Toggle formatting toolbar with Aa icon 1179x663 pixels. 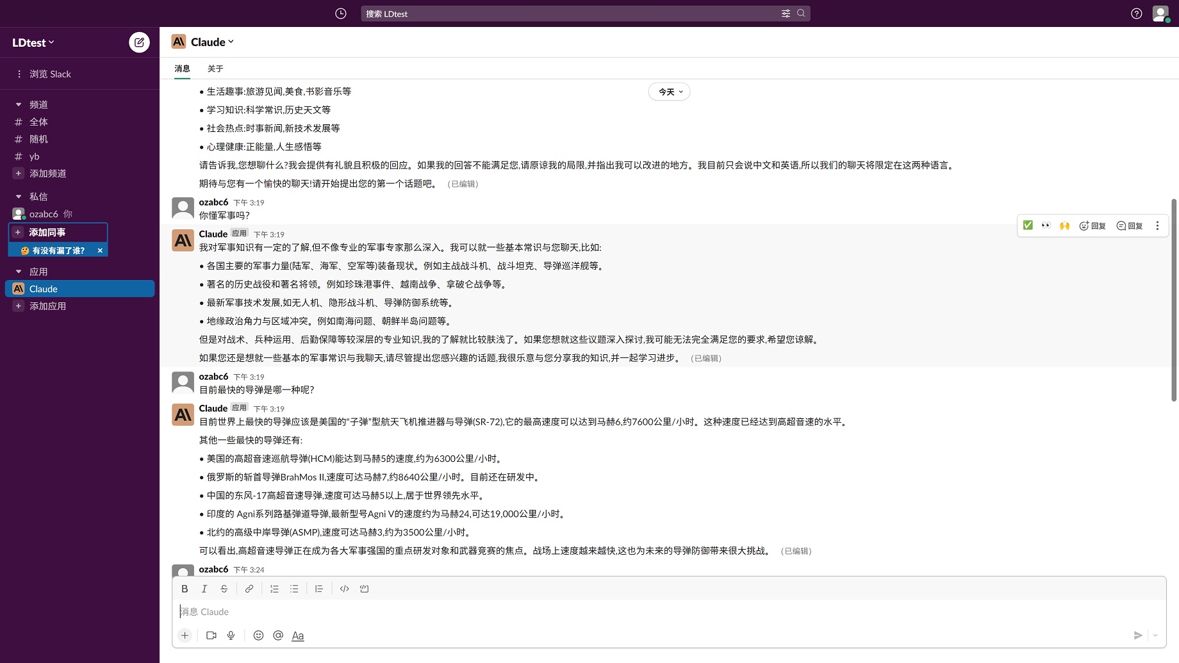click(x=298, y=635)
